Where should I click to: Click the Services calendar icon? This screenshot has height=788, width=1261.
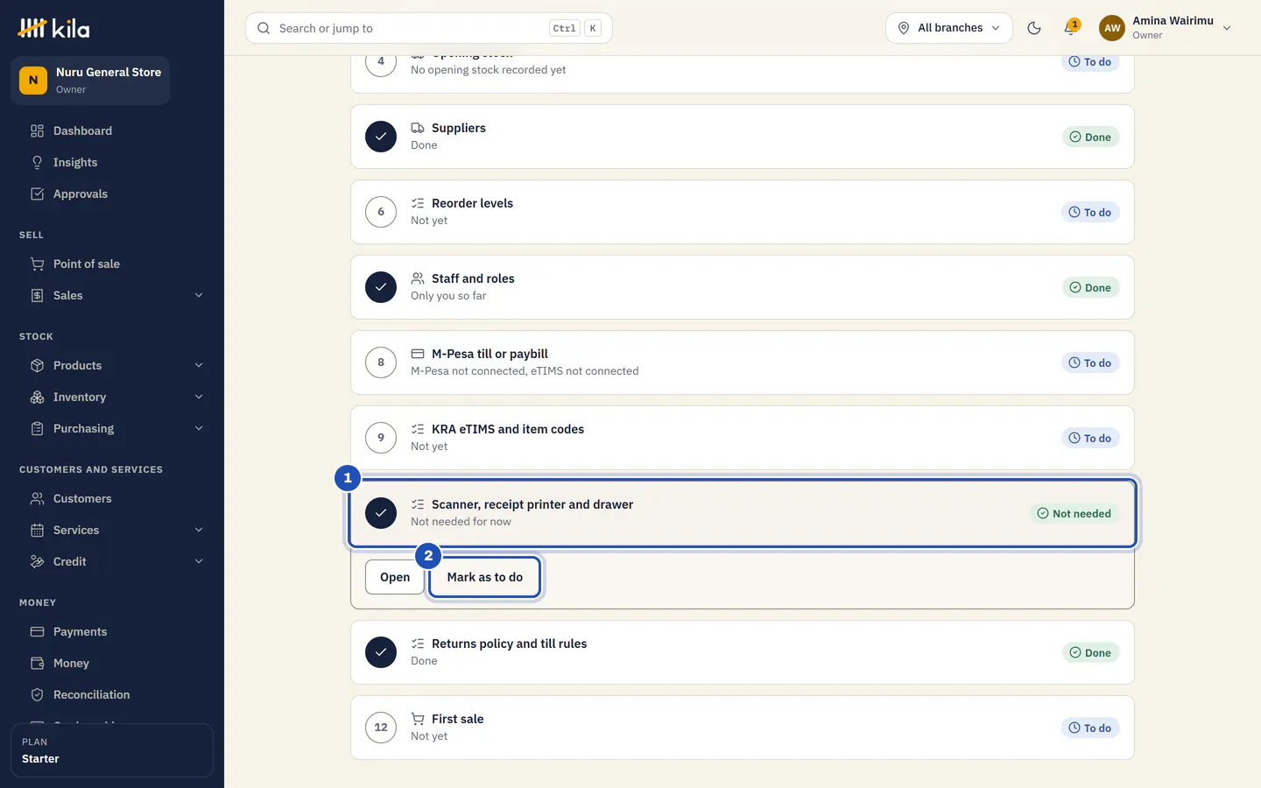(x=37, y=531)
